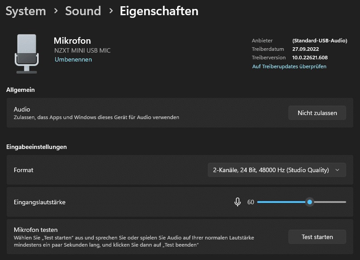
Task: Click the breadcrumb chevron after Sound
Action: [110, 11]
